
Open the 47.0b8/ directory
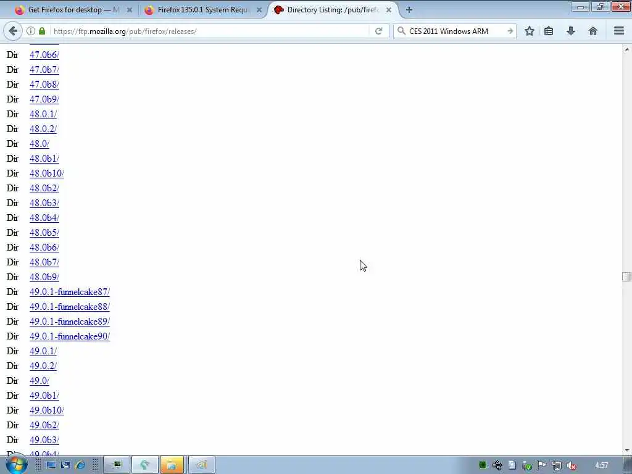tap(44, 85)
